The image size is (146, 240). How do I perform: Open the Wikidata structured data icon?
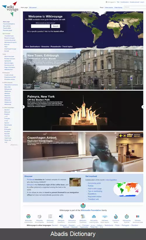click(x=138, y=216)
